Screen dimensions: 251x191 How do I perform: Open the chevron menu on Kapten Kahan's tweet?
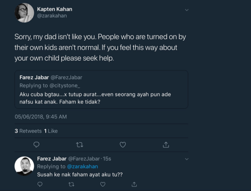coord(187,10)
